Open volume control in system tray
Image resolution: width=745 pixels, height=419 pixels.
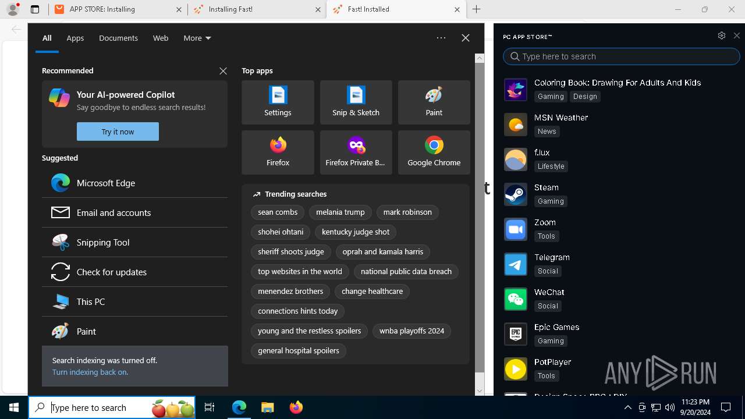(669, 407)
